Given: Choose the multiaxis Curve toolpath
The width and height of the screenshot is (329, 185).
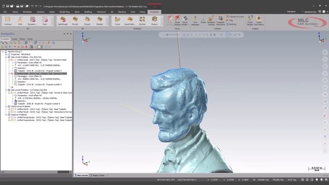Looking at the screenshot, I should pyautogui.click(x=118, y=21).
